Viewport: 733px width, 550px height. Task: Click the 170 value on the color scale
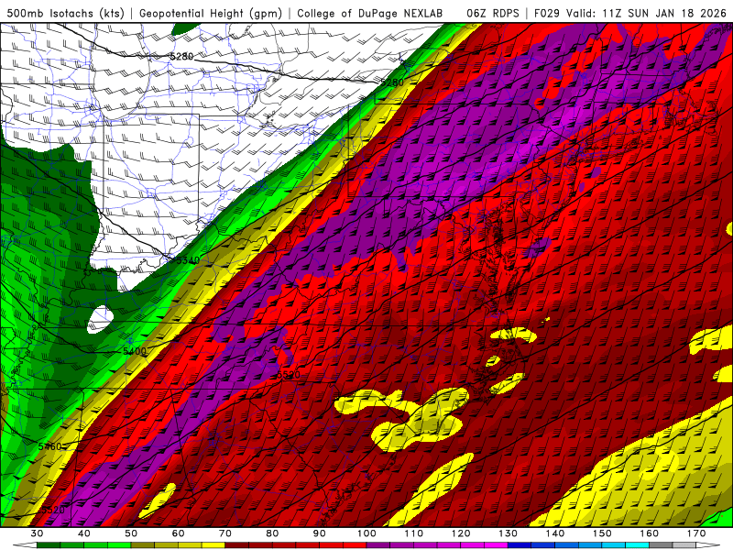point(696,533)
